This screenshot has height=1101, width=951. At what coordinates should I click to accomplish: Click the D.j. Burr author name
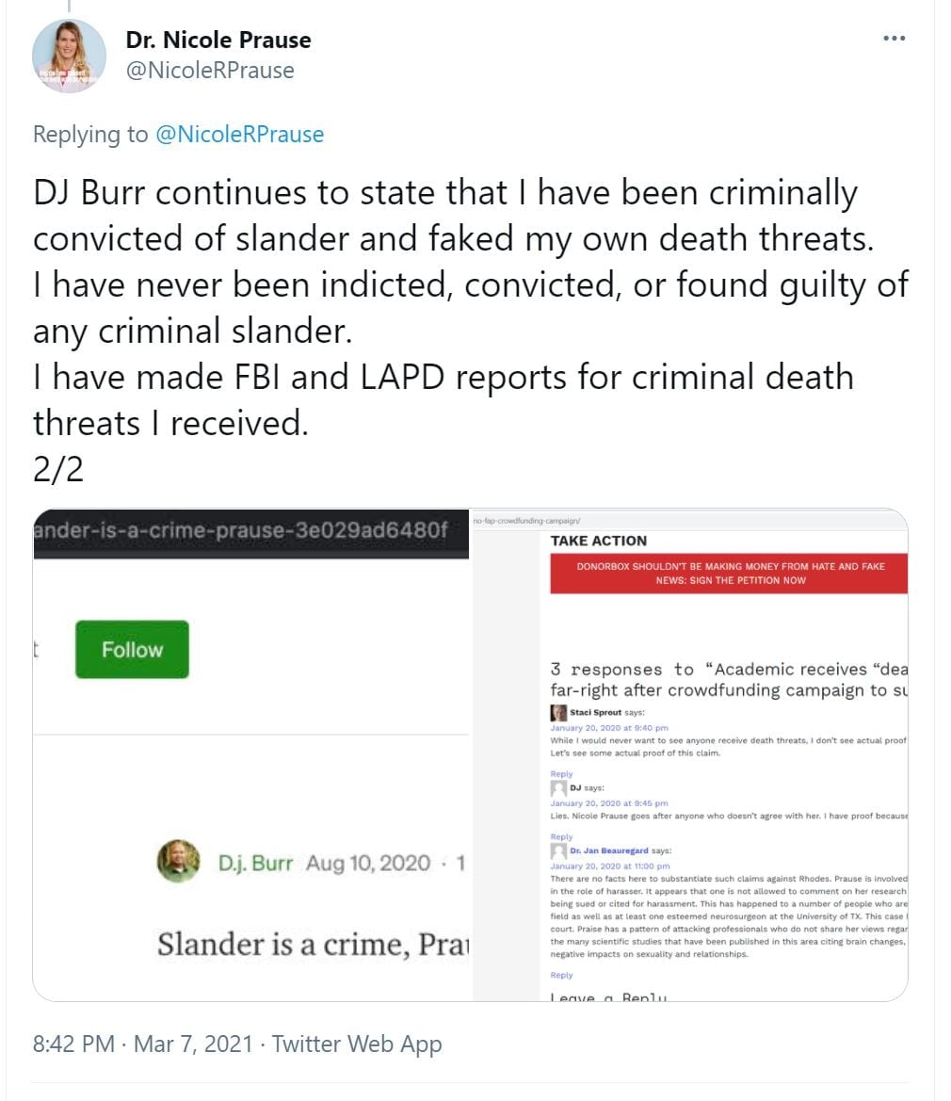[255, 863]
